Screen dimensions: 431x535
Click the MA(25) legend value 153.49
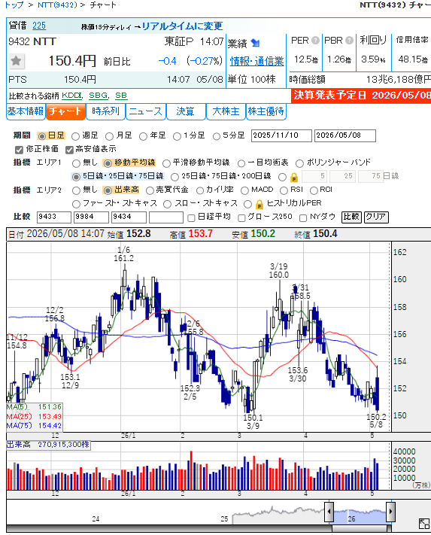(50, 417)
